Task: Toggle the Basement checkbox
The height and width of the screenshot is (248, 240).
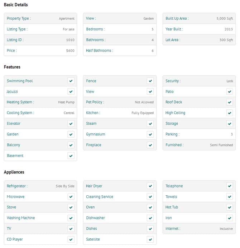Action: click(x=71, y=156)
